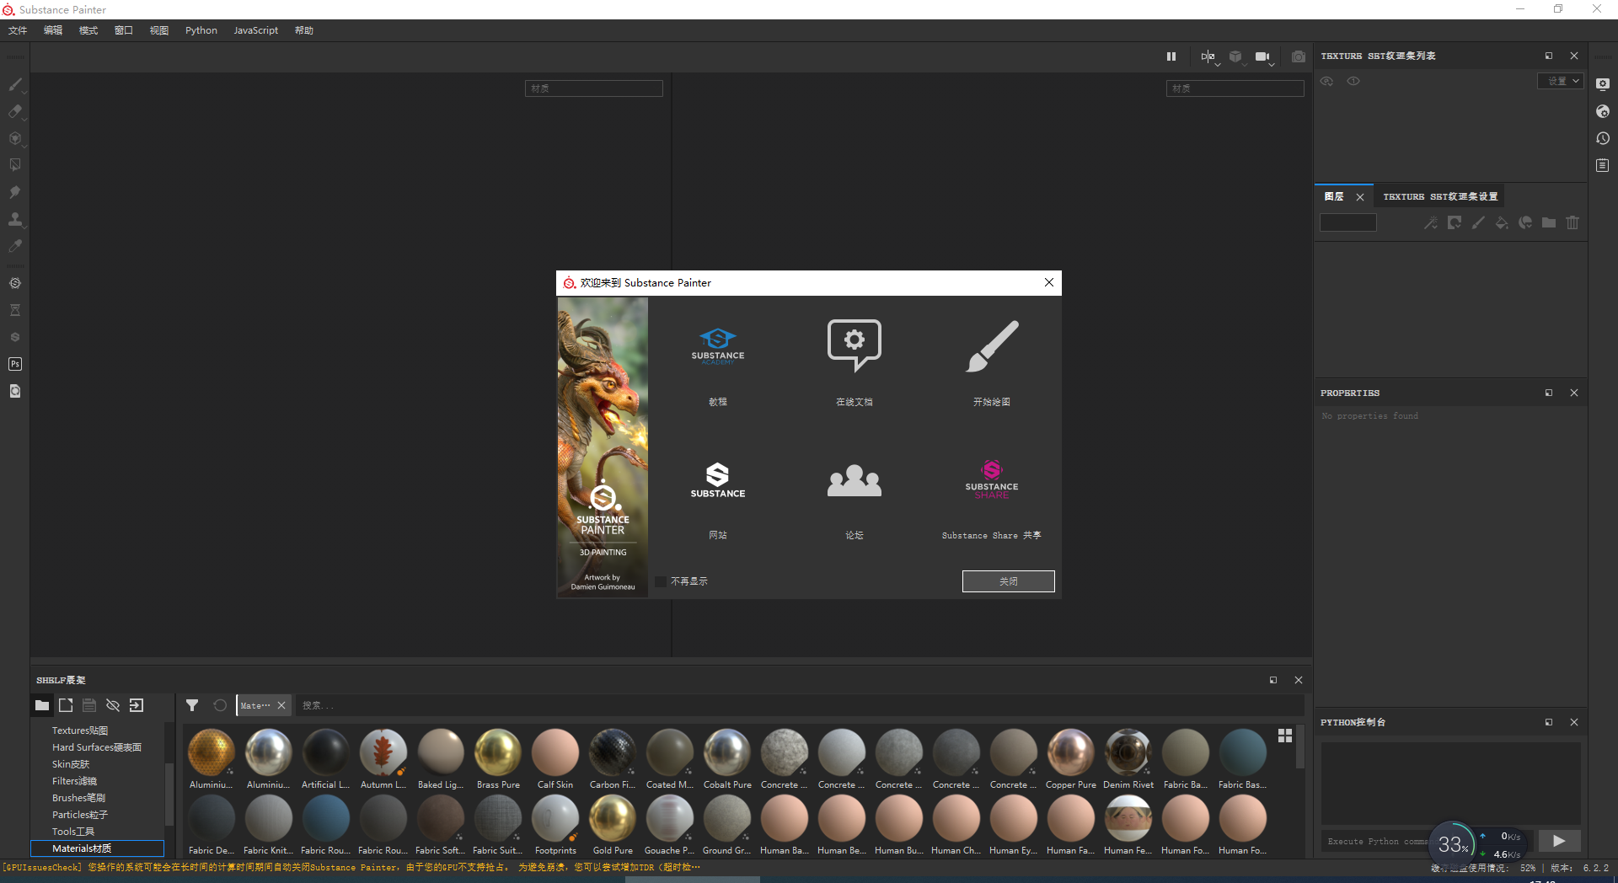Click the add folder icon in layers panel
The width and height of the screenshot is (1618, 883).
click(x=1549, y=222)
